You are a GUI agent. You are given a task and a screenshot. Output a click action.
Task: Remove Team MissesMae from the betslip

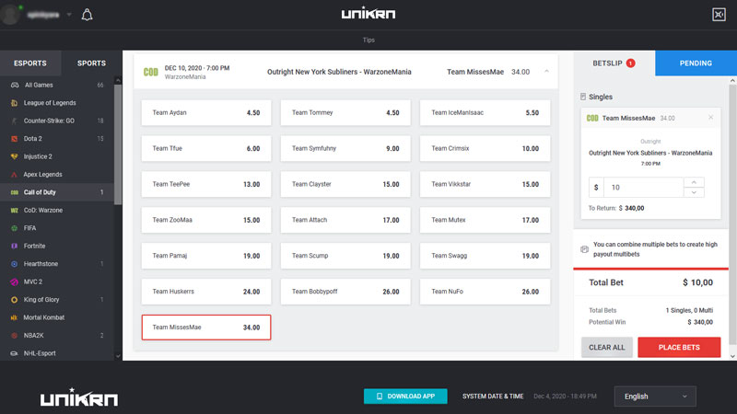pos(710,118)
